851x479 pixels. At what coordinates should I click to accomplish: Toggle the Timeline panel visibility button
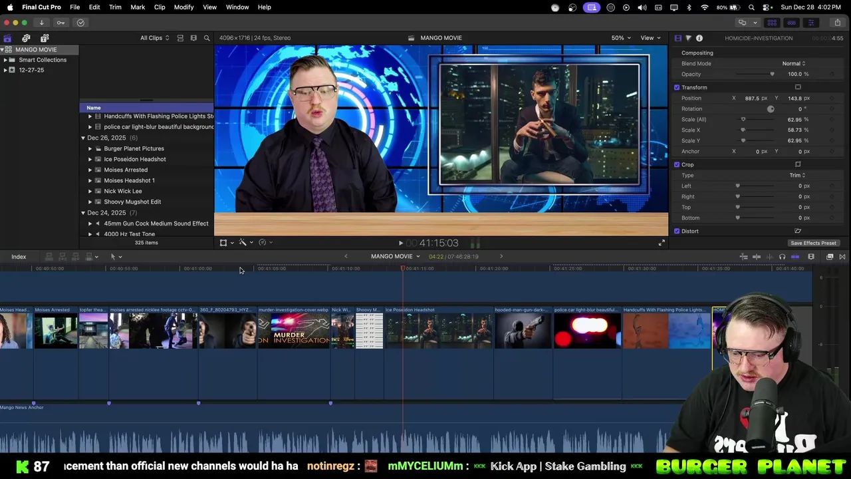[791, 23]
